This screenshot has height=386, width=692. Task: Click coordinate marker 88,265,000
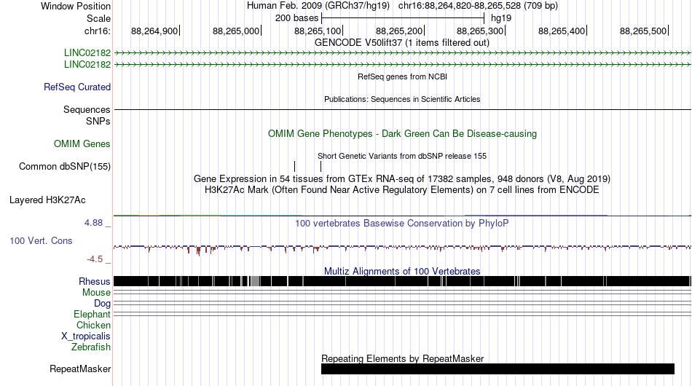236,31
